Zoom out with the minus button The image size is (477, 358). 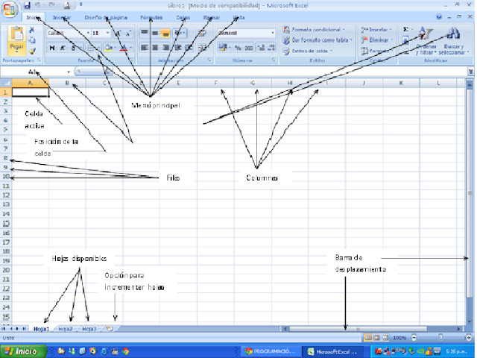coord(414,338)
